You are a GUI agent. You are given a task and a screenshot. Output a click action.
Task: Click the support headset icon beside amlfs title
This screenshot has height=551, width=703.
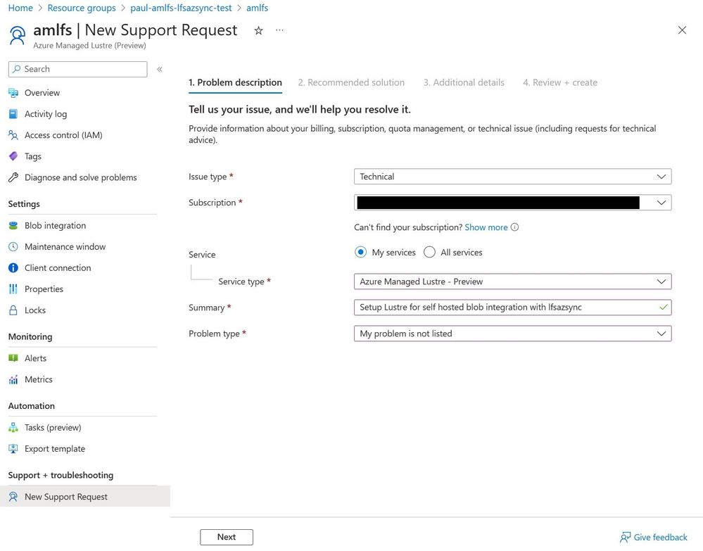tap(18, 35)
